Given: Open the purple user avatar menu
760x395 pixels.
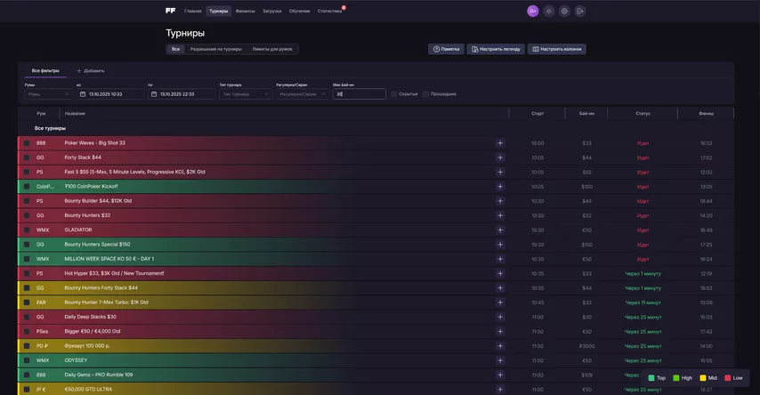Looking at the screenshot, I should (532, 11).
